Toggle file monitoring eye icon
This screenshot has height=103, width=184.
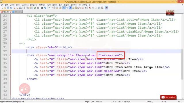pyautogui.click(x=86, y=8)
